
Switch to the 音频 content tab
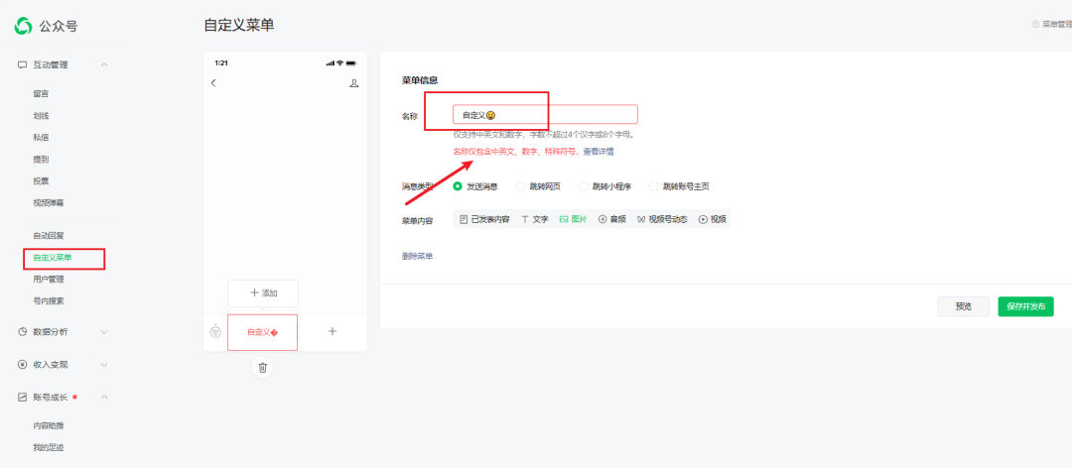pyautogui.click(x=612, y=219)
